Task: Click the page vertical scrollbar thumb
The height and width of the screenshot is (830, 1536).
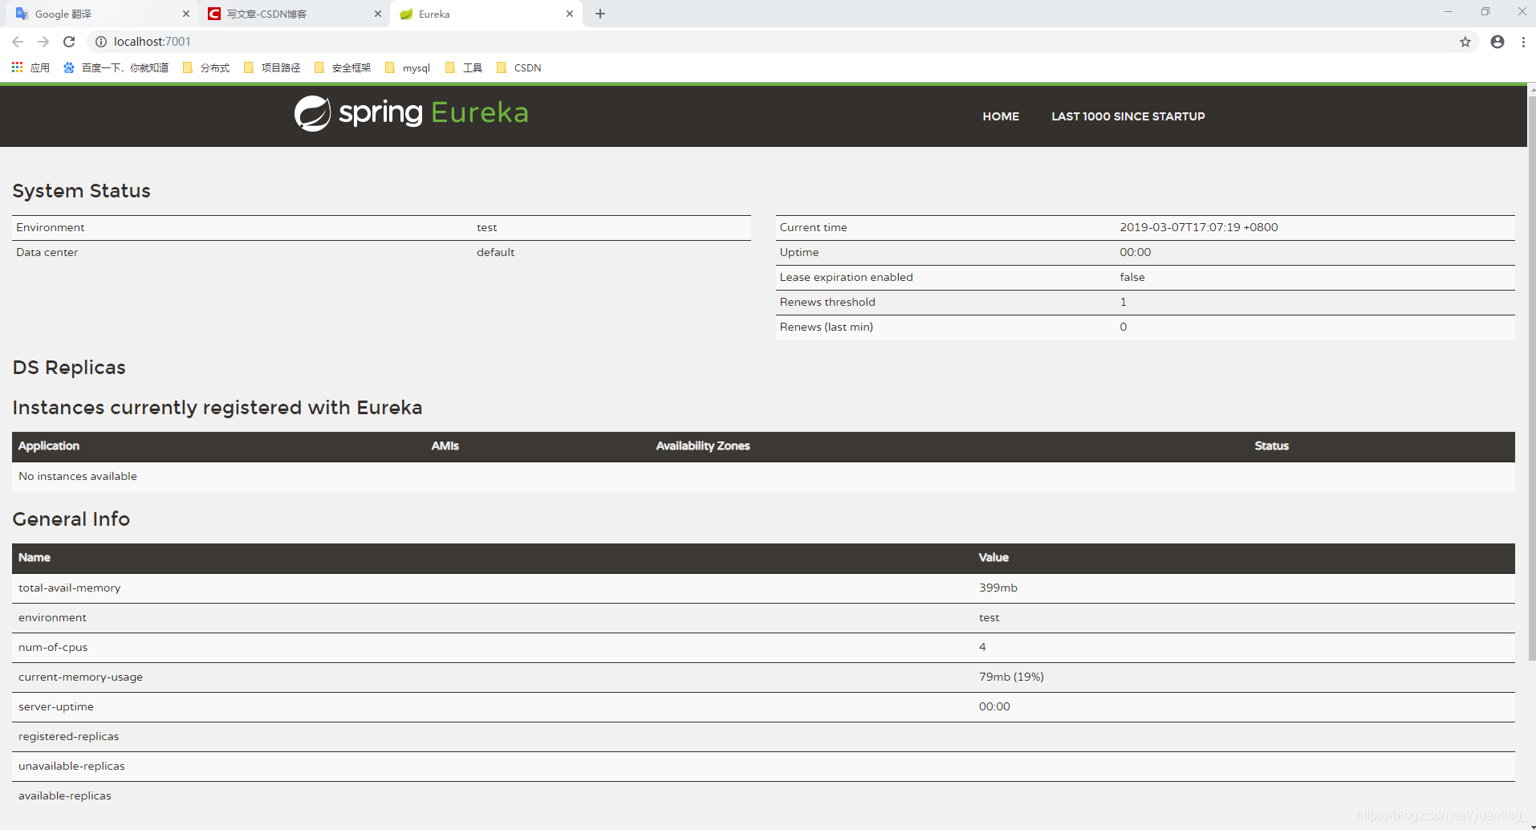Action: [1531, 377]
